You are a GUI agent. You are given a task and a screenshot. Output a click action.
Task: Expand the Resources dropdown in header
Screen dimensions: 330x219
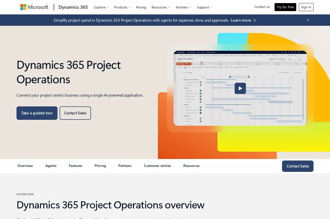coord(161,7)
